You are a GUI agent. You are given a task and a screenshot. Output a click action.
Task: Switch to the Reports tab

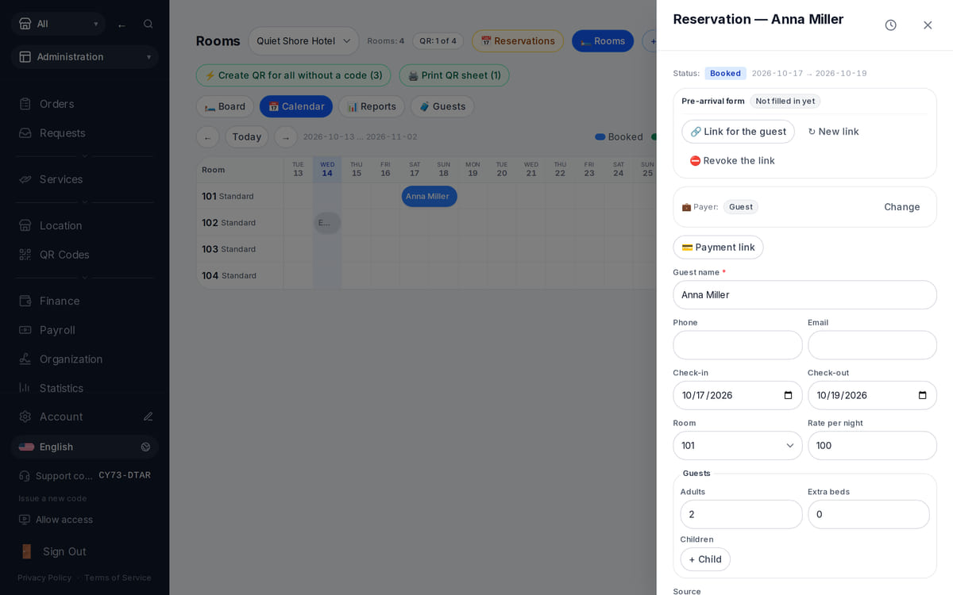click(x=372, y=106)
